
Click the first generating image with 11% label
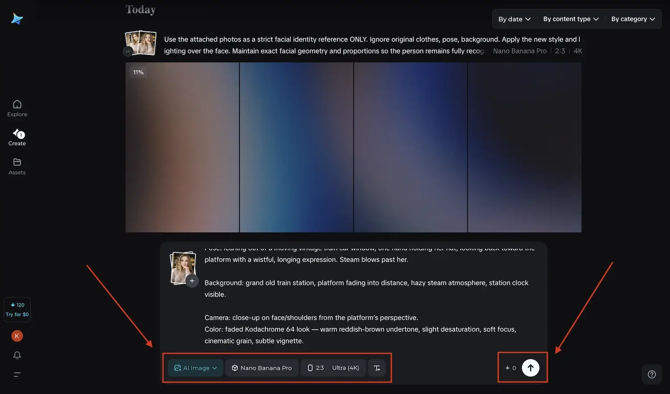click(182, 147)
